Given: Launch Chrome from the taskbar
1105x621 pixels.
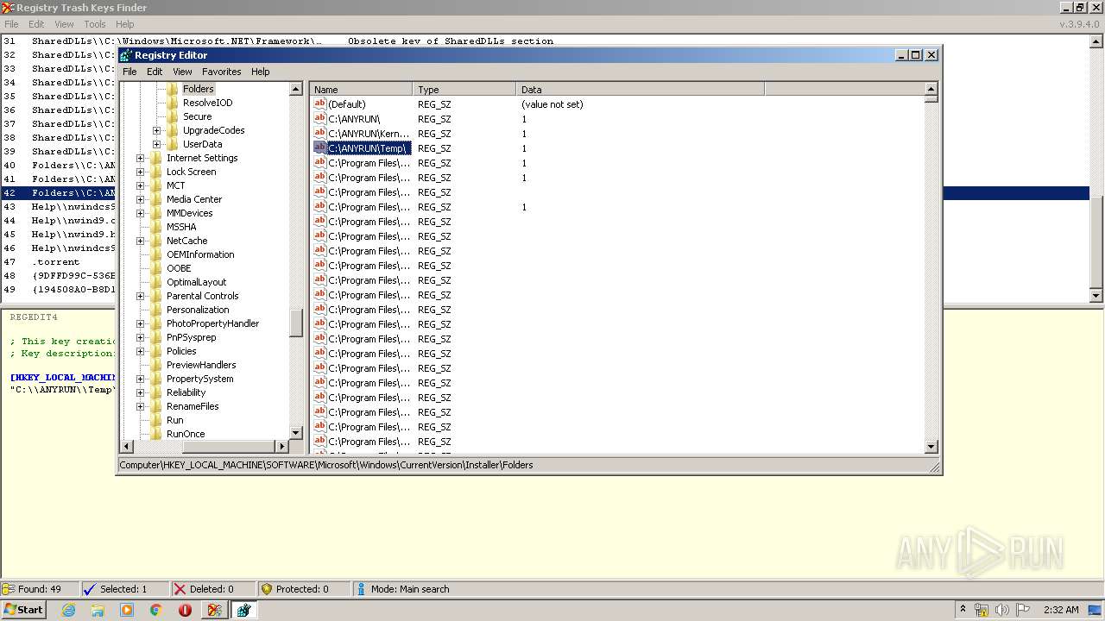Looking at the screenshot, I should (x=156, y=610).
